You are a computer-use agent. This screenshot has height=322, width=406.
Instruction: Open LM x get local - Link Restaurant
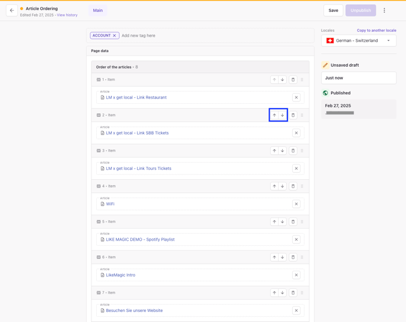click(136, 97)
